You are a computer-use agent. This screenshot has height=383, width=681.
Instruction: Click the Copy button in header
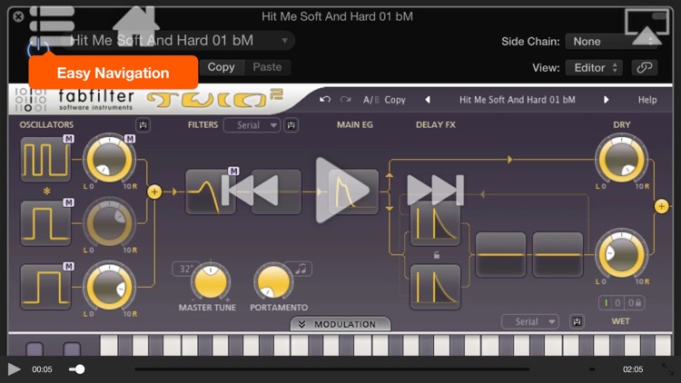[221, 67]
